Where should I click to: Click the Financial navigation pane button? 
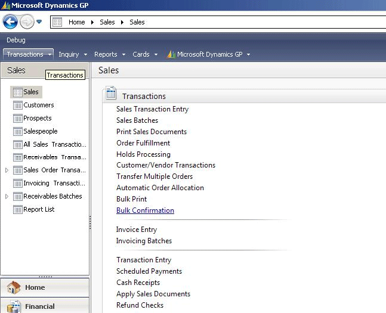pos(45,306)
